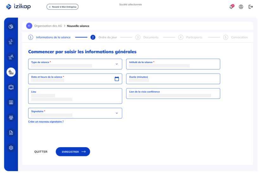Click the settings gear in sidebar

point(11,148)
